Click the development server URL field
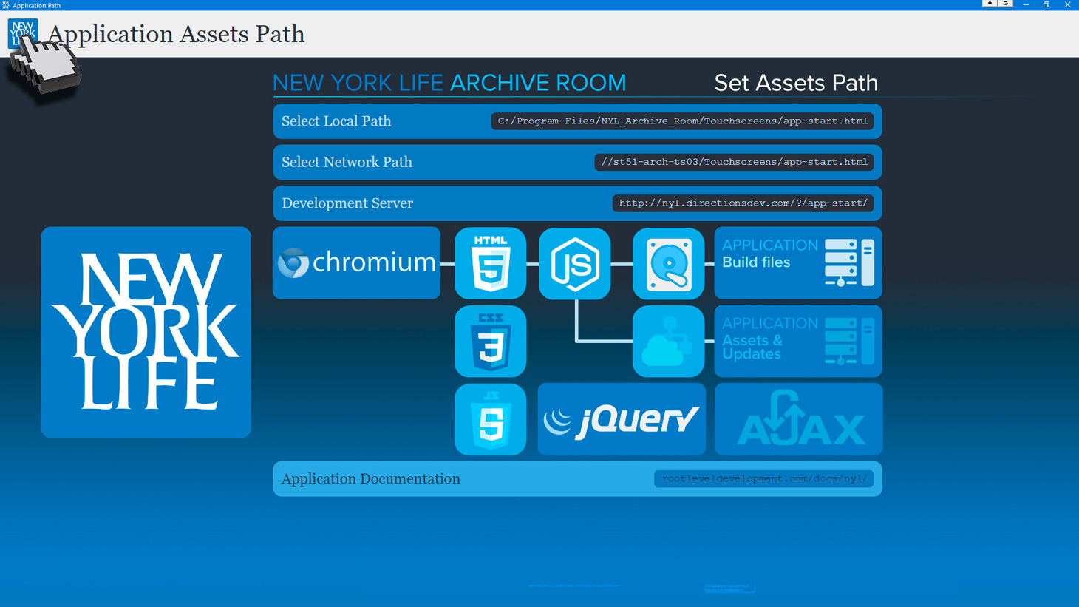Screen dimensions: 1079x607 click(742, 203)
